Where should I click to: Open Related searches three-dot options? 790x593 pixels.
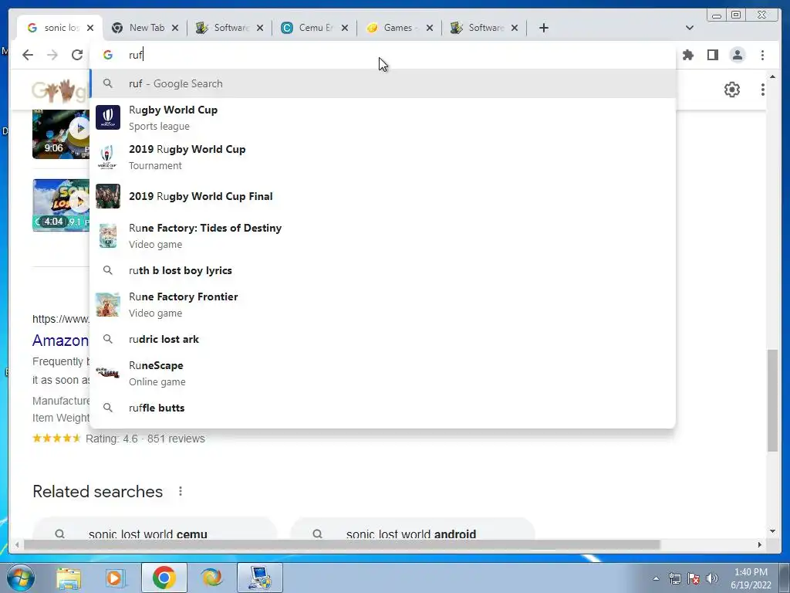[181, 491]
